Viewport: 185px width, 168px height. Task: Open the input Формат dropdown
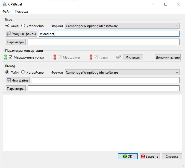click(x=122, y=26)
